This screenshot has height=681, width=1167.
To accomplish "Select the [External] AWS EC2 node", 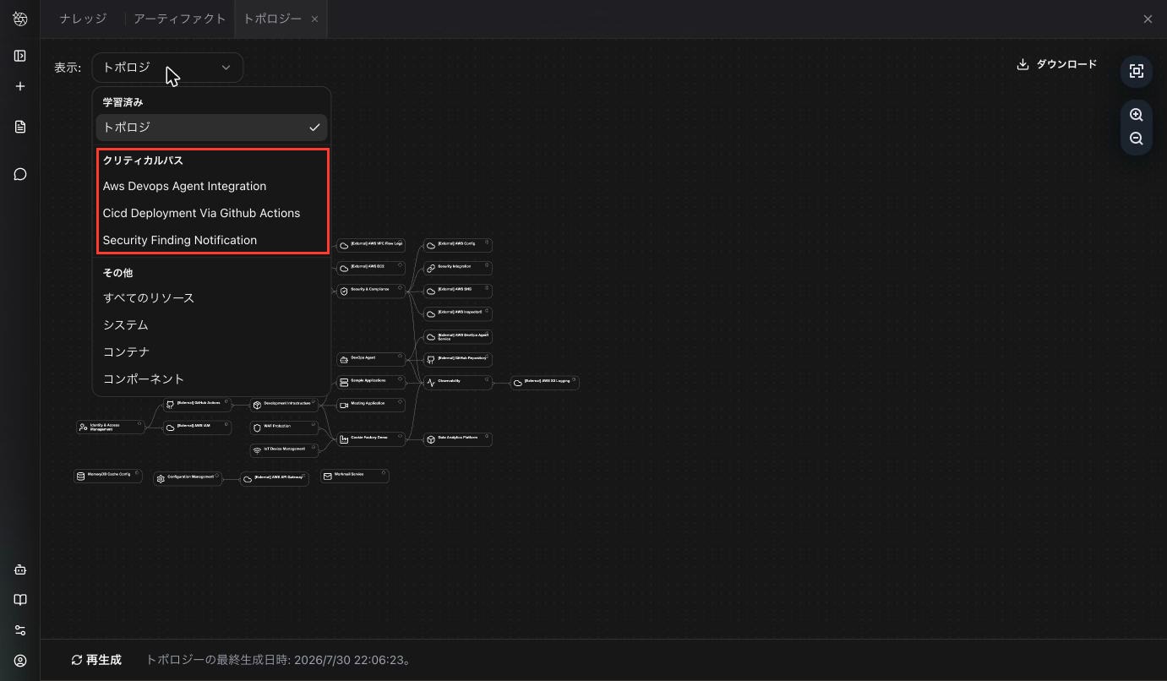I will 371,268.
